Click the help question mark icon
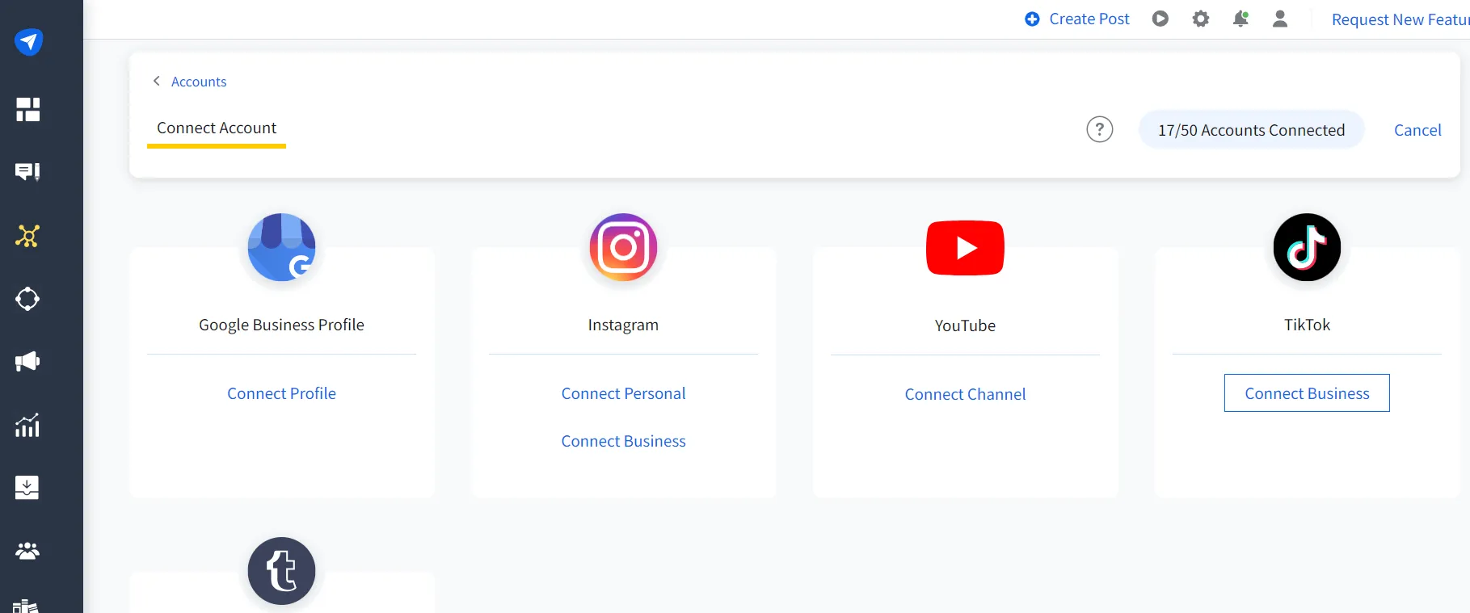1470x613 pixels. click(1099, 129)
